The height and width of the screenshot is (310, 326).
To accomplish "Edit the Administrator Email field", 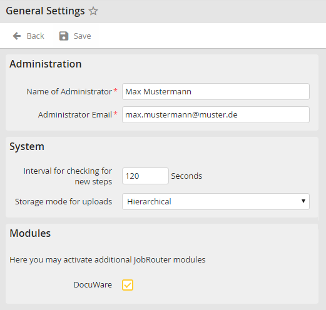I will (x=216, y=115).
